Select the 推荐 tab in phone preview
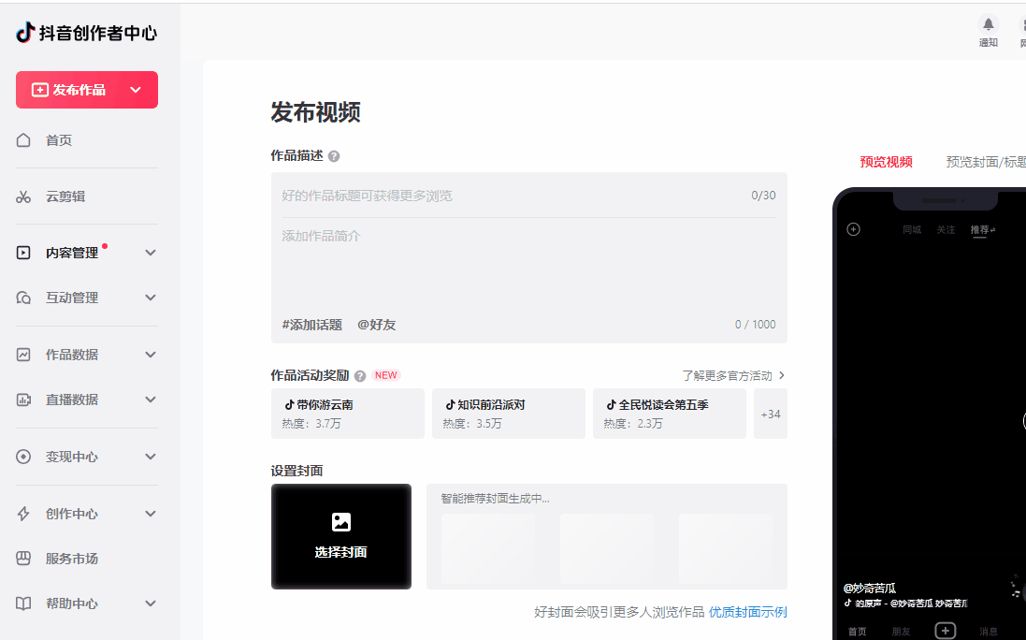 (979, 228)
